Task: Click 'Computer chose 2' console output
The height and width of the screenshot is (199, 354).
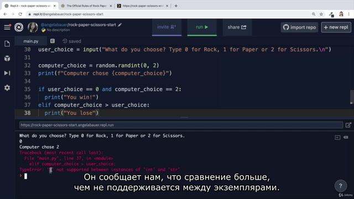Action: click(x=39, y=147)
